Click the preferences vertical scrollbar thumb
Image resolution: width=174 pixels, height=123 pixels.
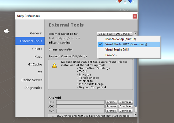[x=135, y=82]
